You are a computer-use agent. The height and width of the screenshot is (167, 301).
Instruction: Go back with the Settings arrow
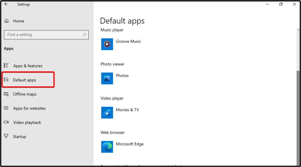click(x=6, y=4)
